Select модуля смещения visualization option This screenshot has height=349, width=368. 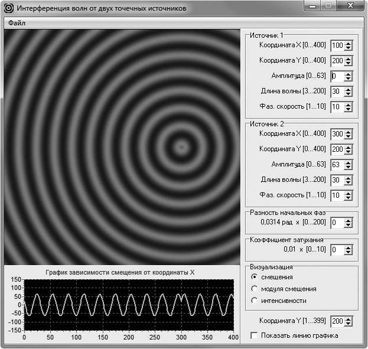(x=254, y=289)
